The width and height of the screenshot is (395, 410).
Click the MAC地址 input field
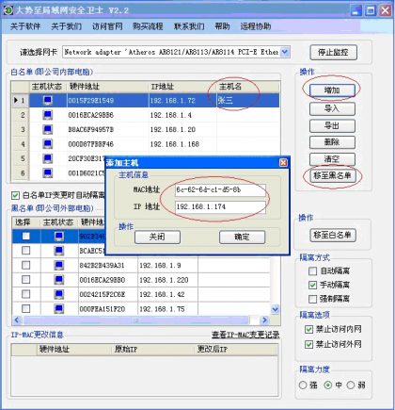220,189
